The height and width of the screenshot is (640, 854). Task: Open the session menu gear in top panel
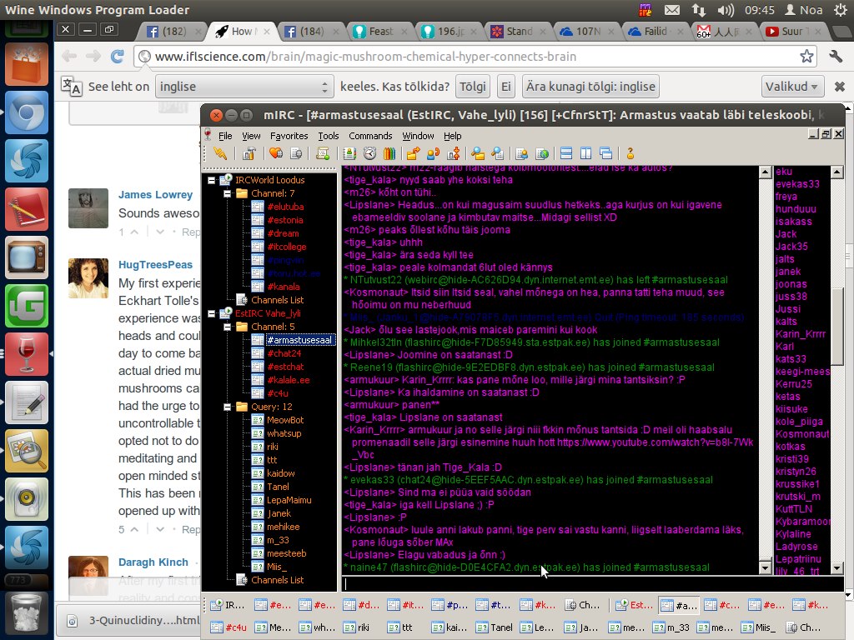pos(841,10)
